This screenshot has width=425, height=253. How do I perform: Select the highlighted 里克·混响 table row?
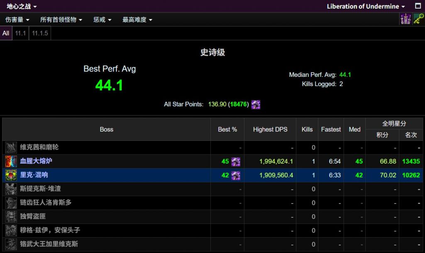pyautogui.click(x=125, y=175)
